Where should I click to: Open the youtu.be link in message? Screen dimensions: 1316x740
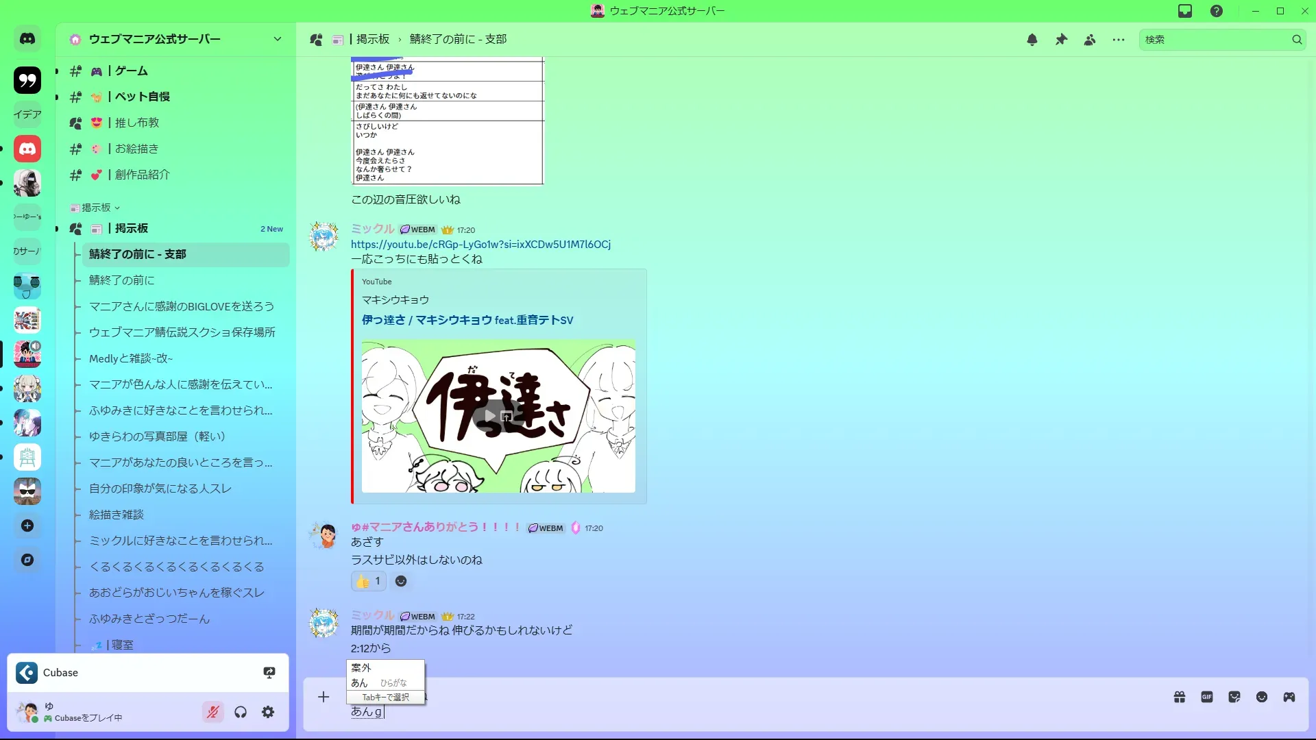pyautogui.click(x=480, y=244)
